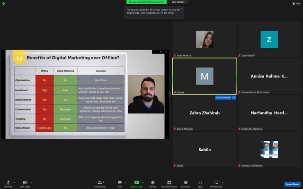This screenshot has height=189, width=303.
Task: Click the 'Benefits of Digital Marketing over Offline?' slide title
Action: (73, 58)
